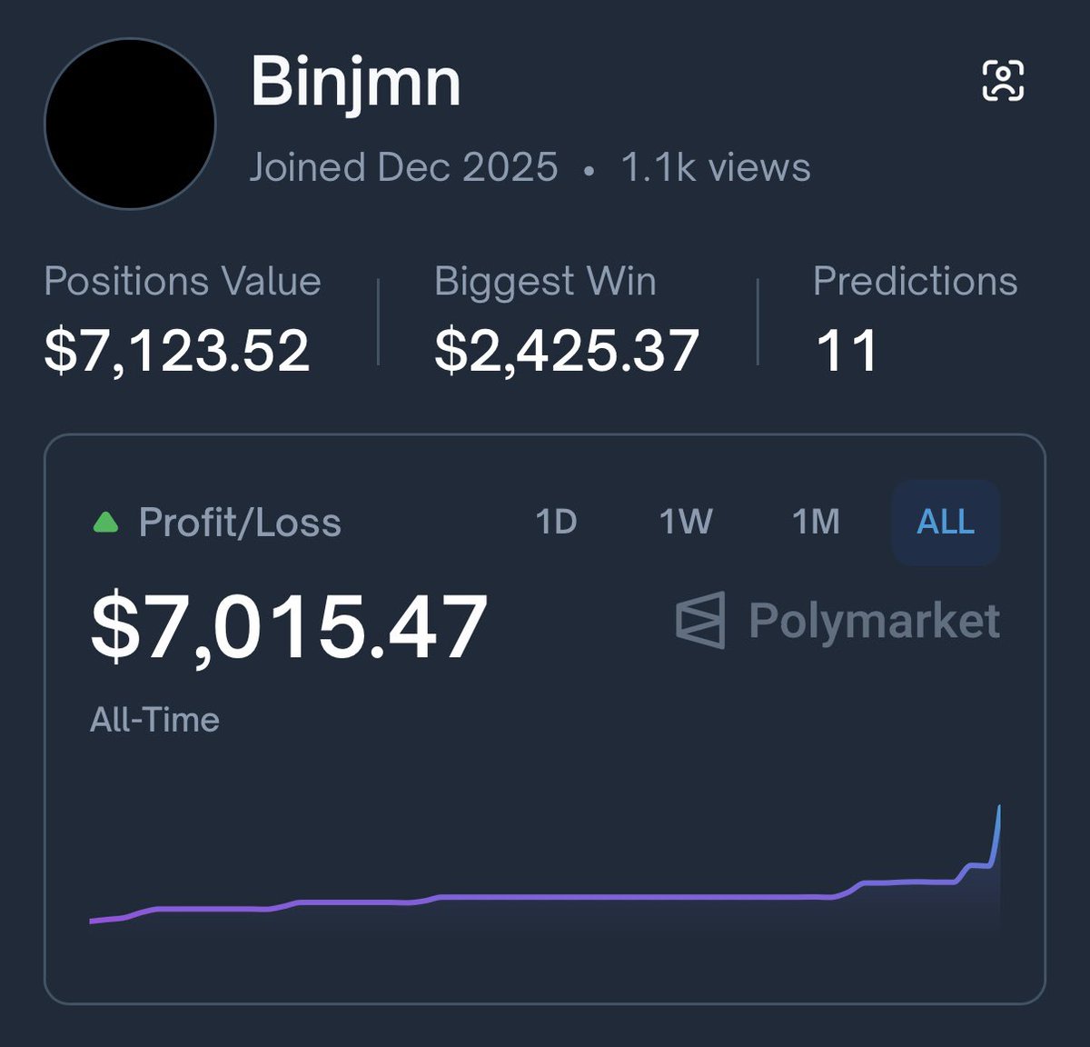
Task: Click the sharp spike at chart end
Action: pyautogui.click(x=996, y=834)
